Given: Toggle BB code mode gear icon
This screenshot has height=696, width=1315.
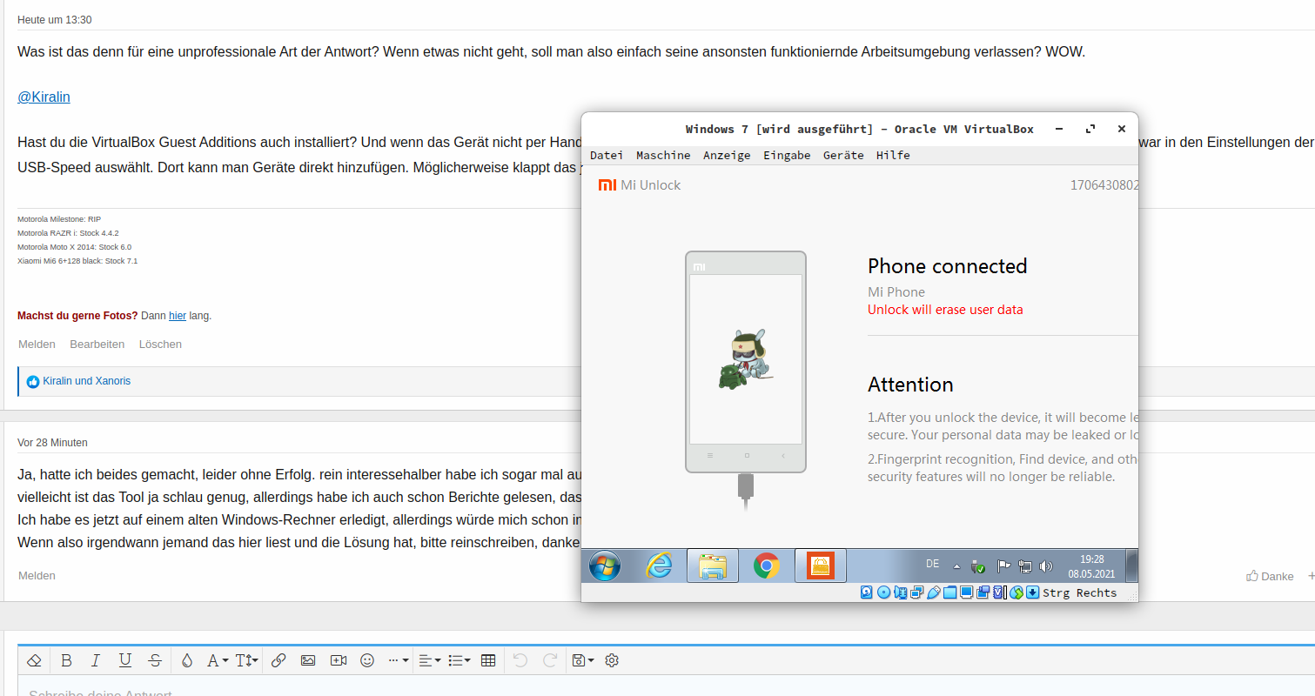Looking at the screenshot, I should click(612, 660).
